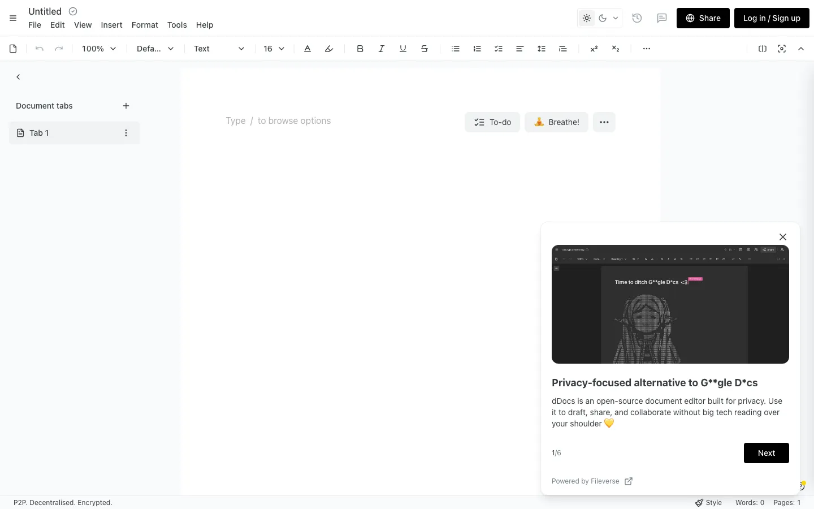Open the zoom level dropdown

pyautogui.click(x=99, y=49)
